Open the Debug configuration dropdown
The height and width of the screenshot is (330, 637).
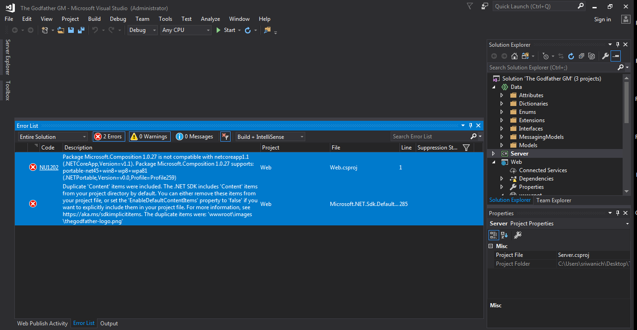(x=143, y=30)
